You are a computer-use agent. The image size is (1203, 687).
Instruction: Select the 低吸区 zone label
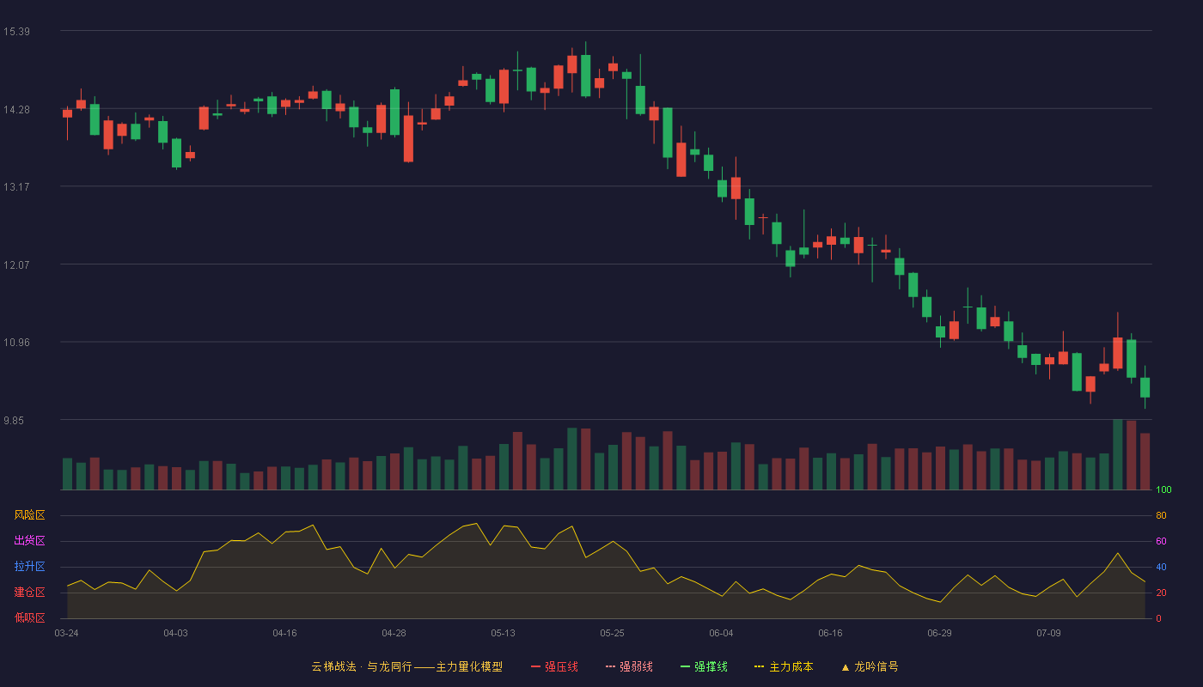point(29,617)
